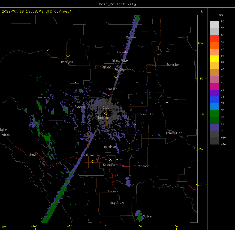Click the yellow diamond marker between Olds and Didsbury
Viewport: 235px width, 230px height.
pos(106,114)
